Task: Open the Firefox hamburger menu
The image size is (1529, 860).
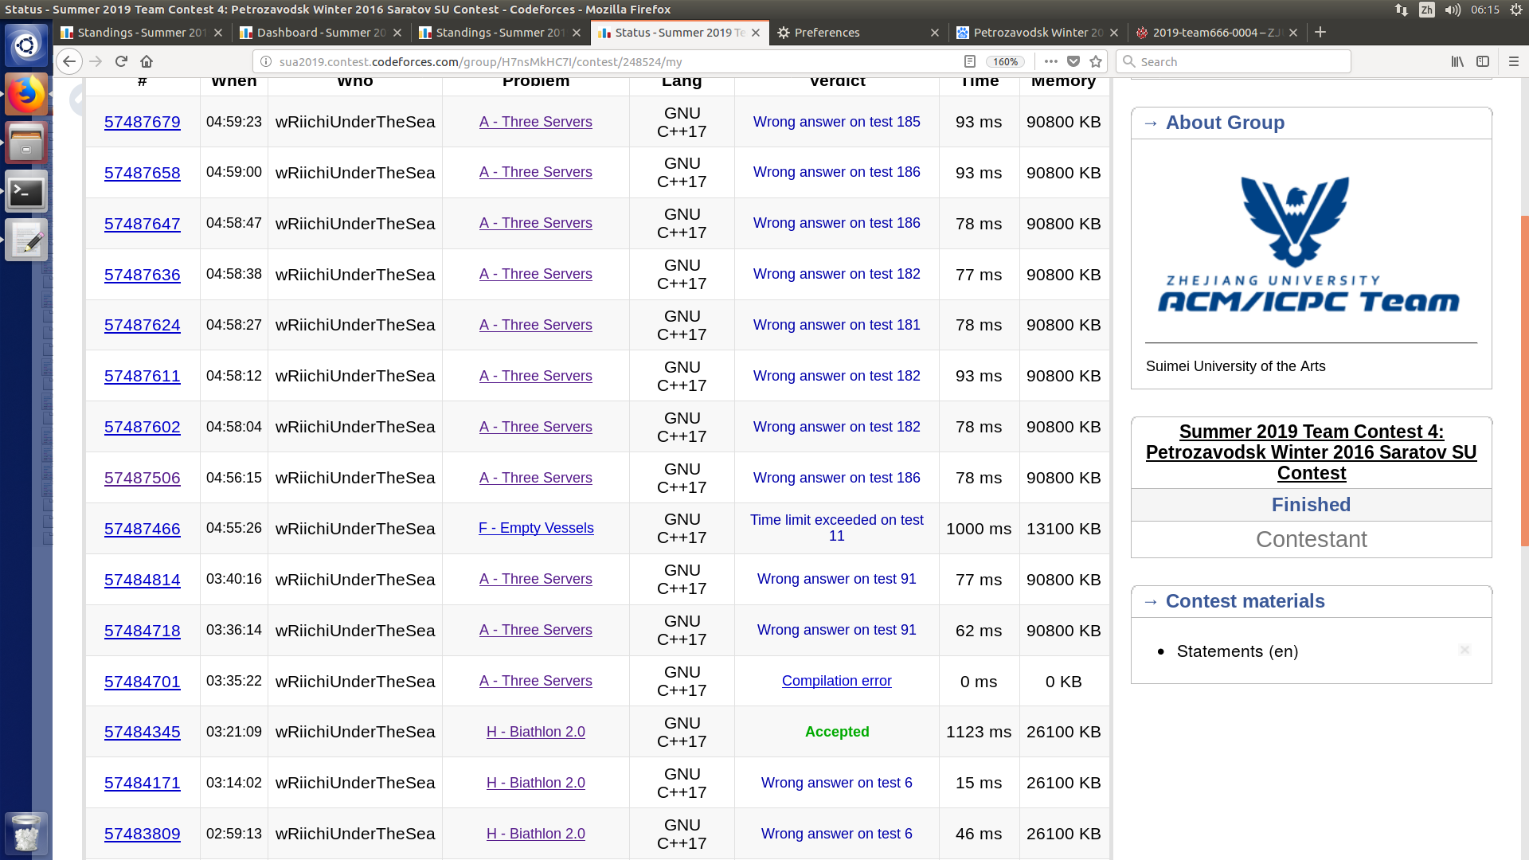Action: tap(1514, 61)
